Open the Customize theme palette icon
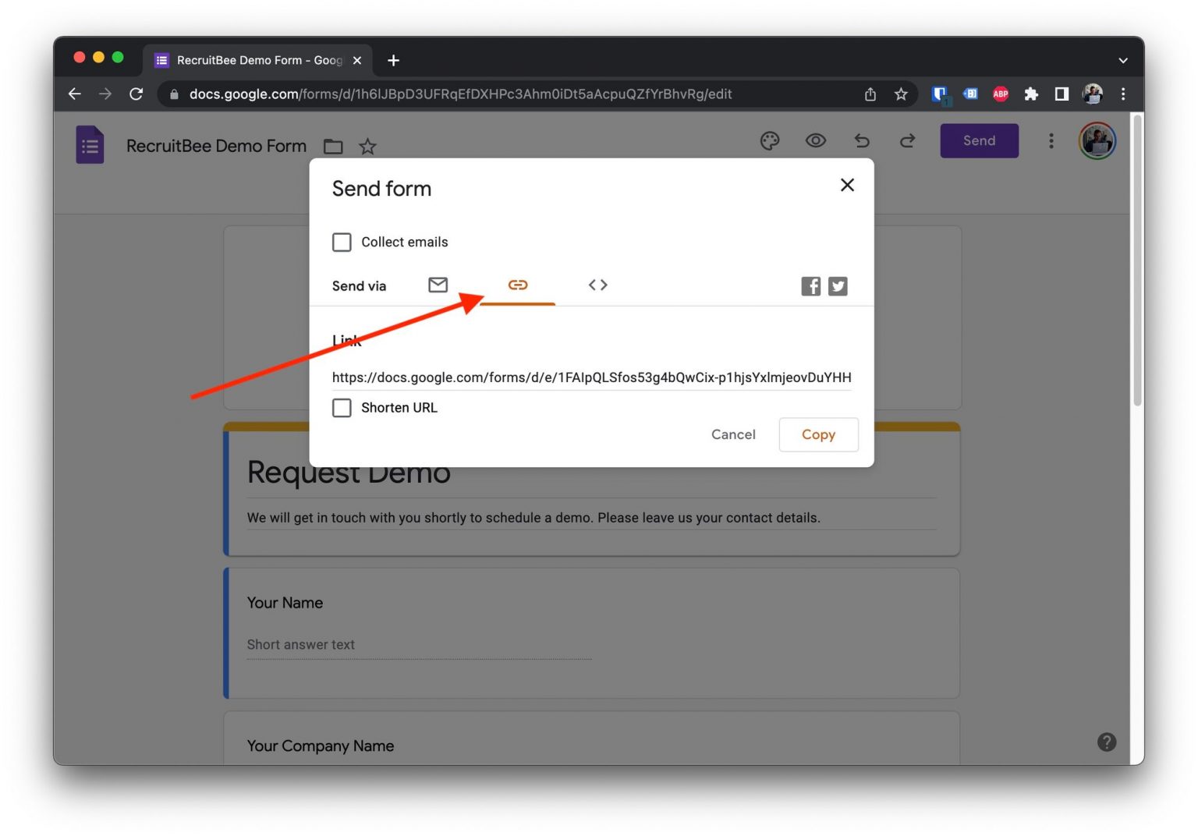This screenshot has width=1198, height=836. pyautogui.click(x=769, y=141)
